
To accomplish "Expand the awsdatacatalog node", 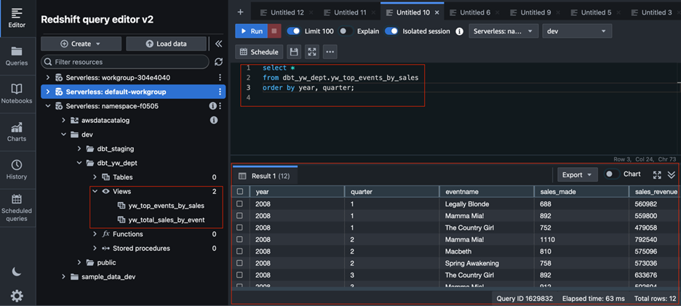I will (63, 120).
